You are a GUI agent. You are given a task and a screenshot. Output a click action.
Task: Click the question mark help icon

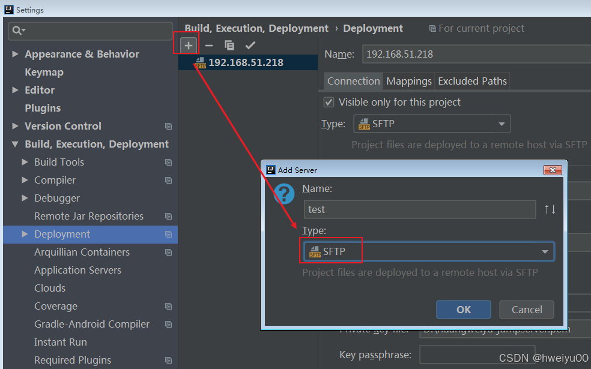pos(284,194)
